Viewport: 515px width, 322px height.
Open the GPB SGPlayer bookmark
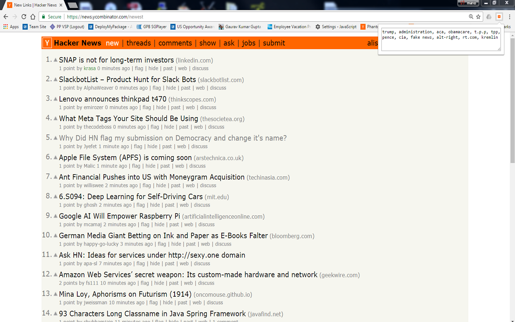151,27
